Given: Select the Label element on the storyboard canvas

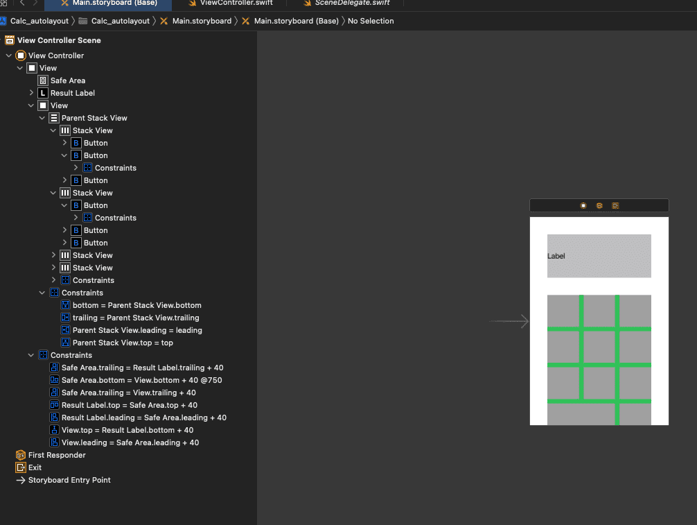Looking at the screenshot, I should (599, 256).
